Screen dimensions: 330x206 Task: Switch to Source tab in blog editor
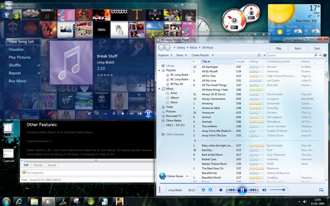tap(52, 165)
